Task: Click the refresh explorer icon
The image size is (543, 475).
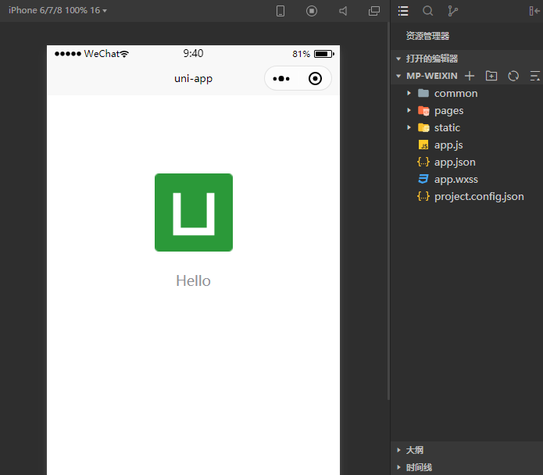Action: coord(513,76)
